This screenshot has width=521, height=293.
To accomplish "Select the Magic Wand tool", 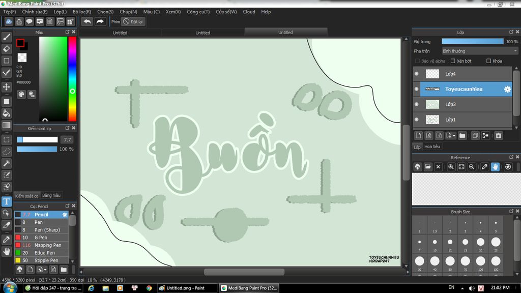I will [6, 163].
